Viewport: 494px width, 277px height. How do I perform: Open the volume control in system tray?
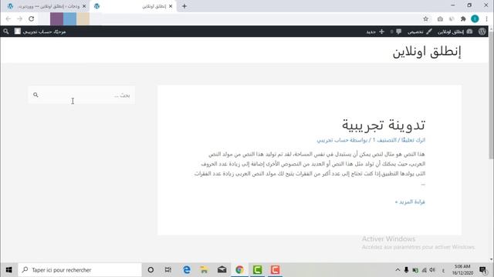point(432,270)
